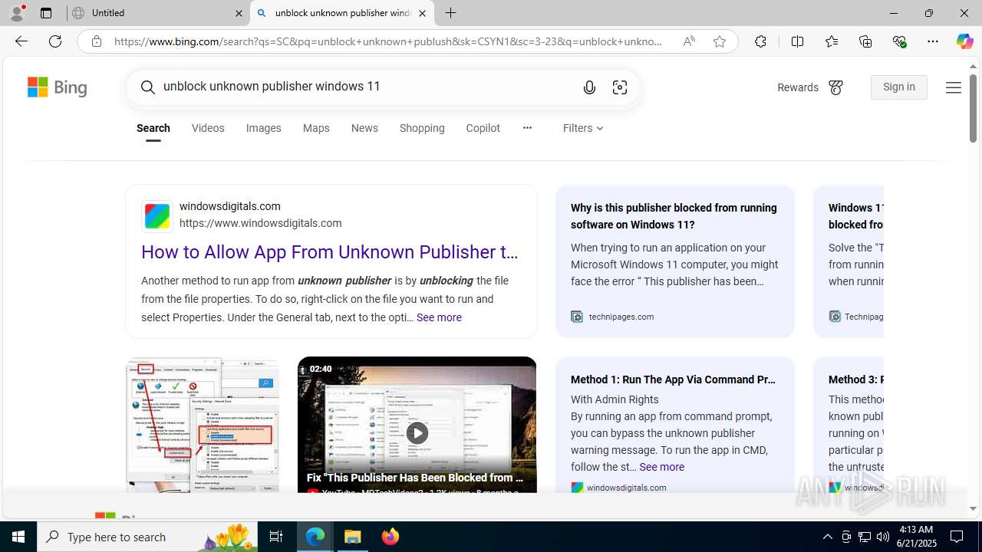Open the volume control tray icon
Viewport: 982px width, 552px height.
coord(883,537)
